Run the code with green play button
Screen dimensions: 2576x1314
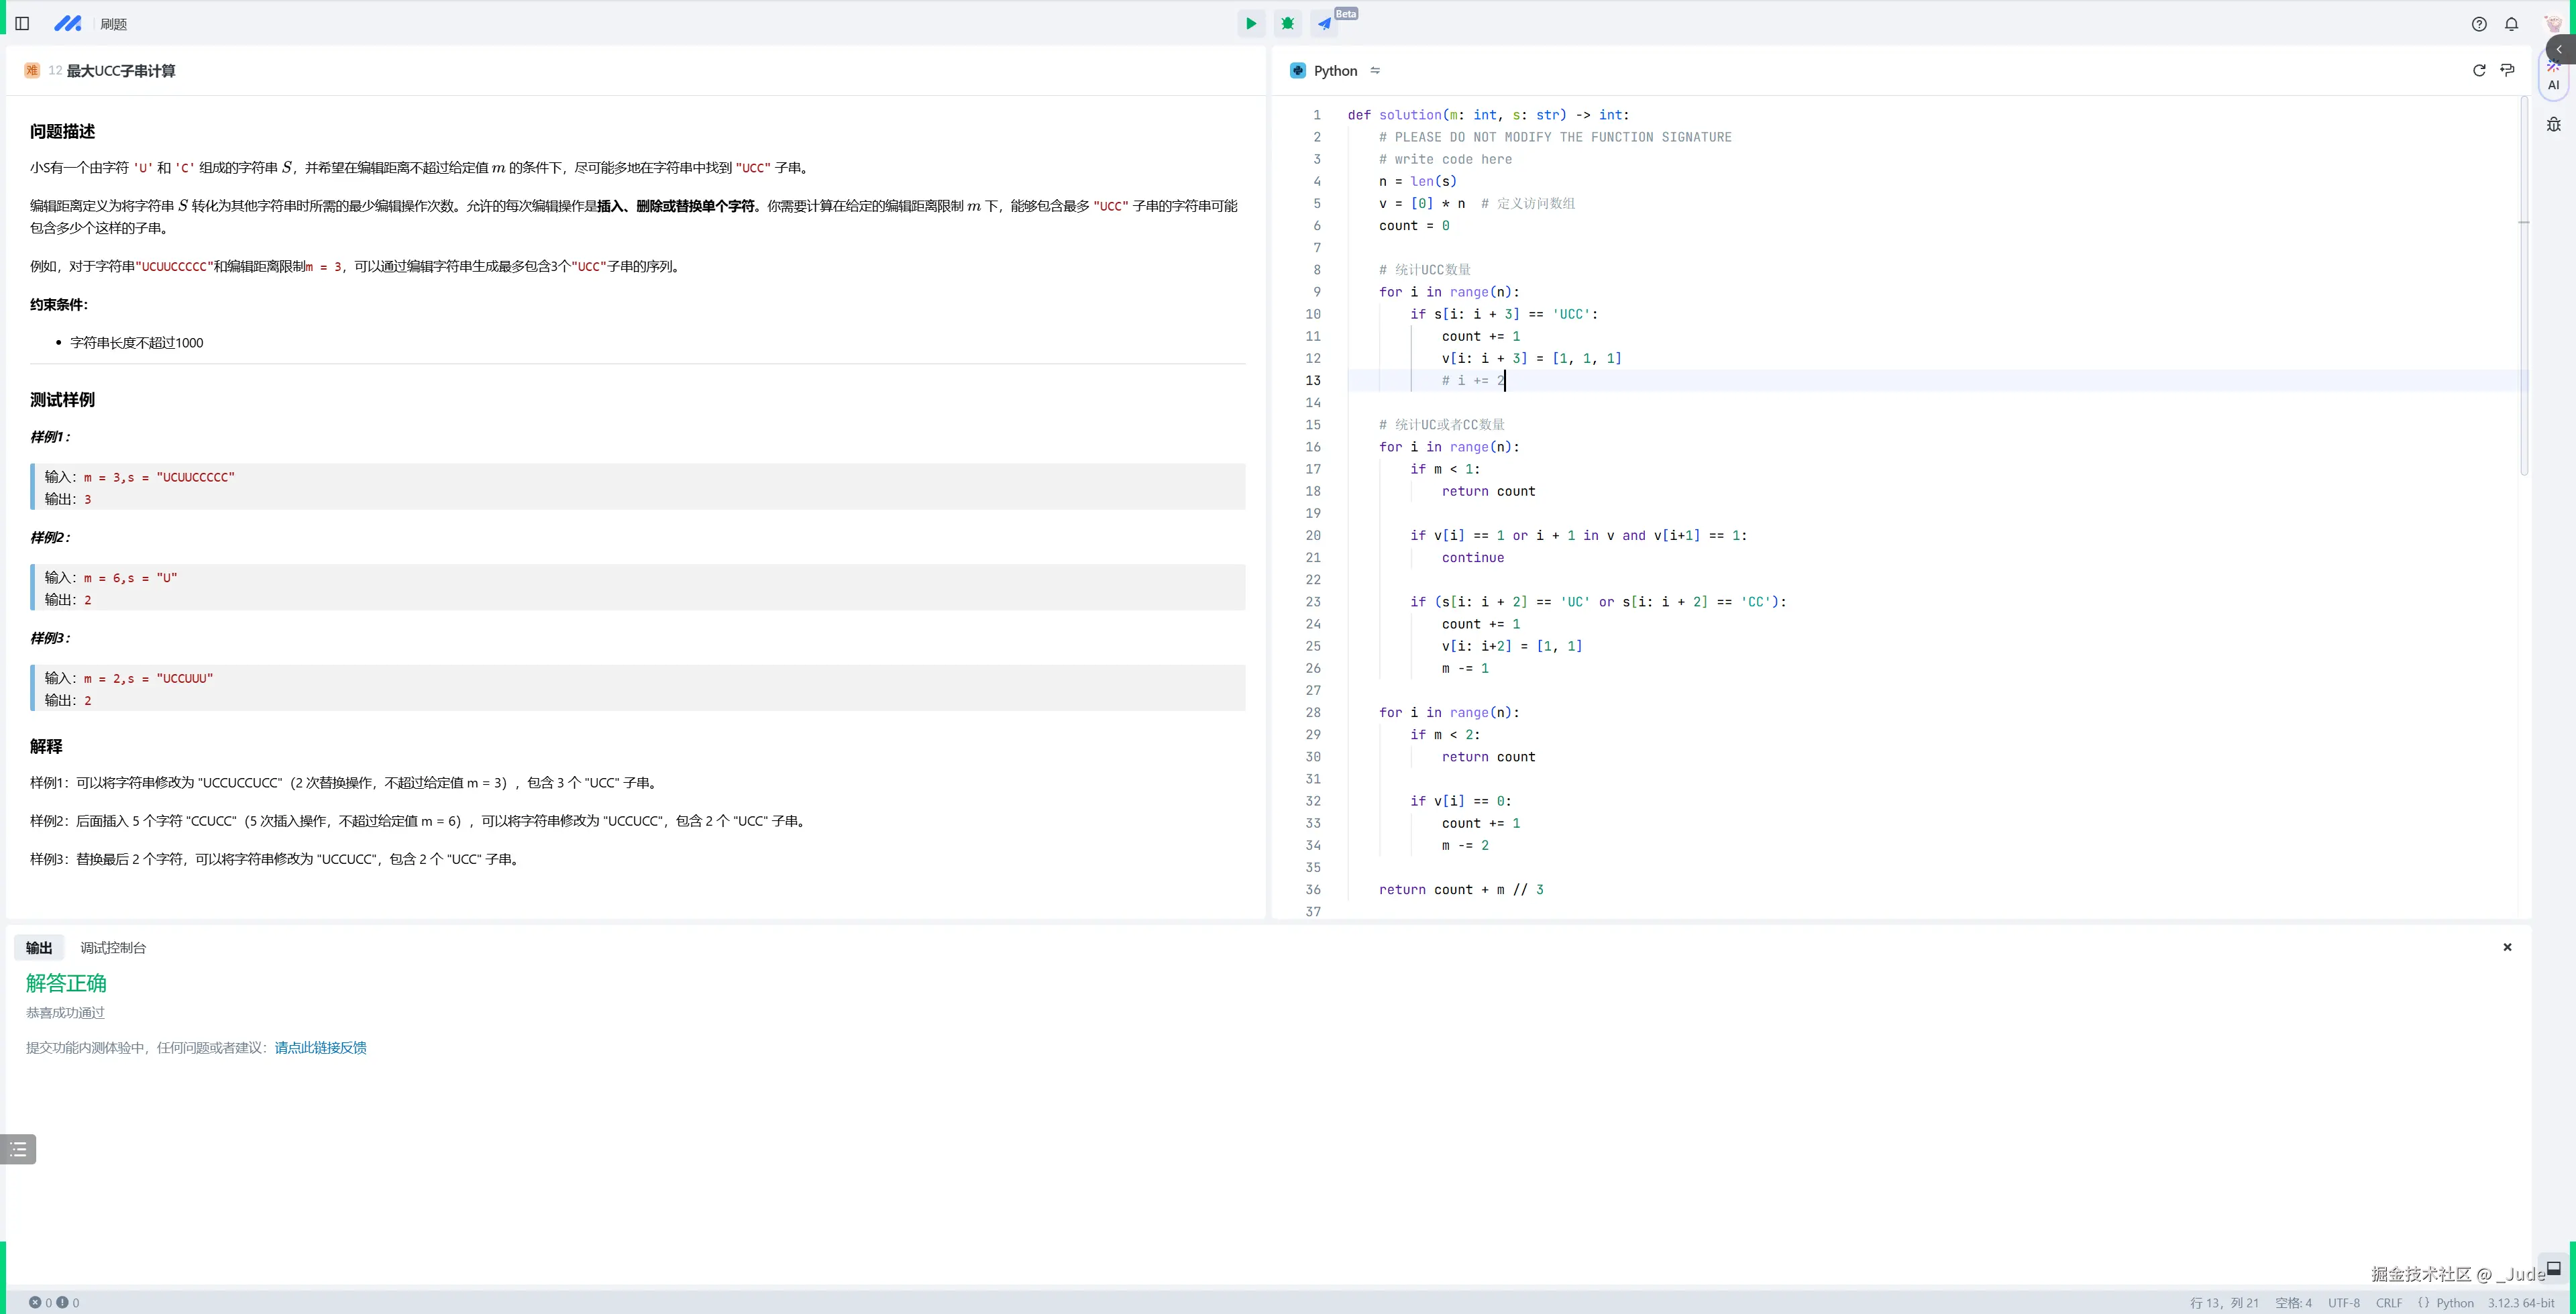tap(1250, 24)
